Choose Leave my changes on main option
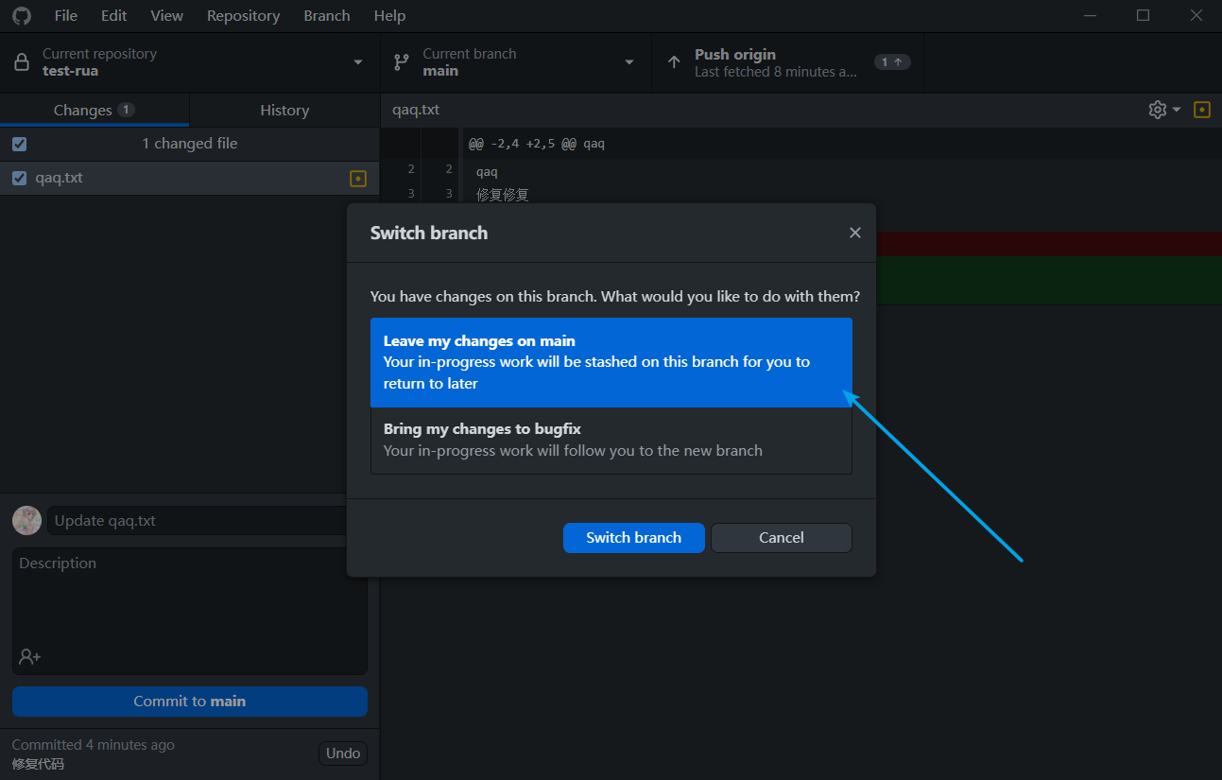Screen dimensions: 1222x780 (x=611, y=362)
